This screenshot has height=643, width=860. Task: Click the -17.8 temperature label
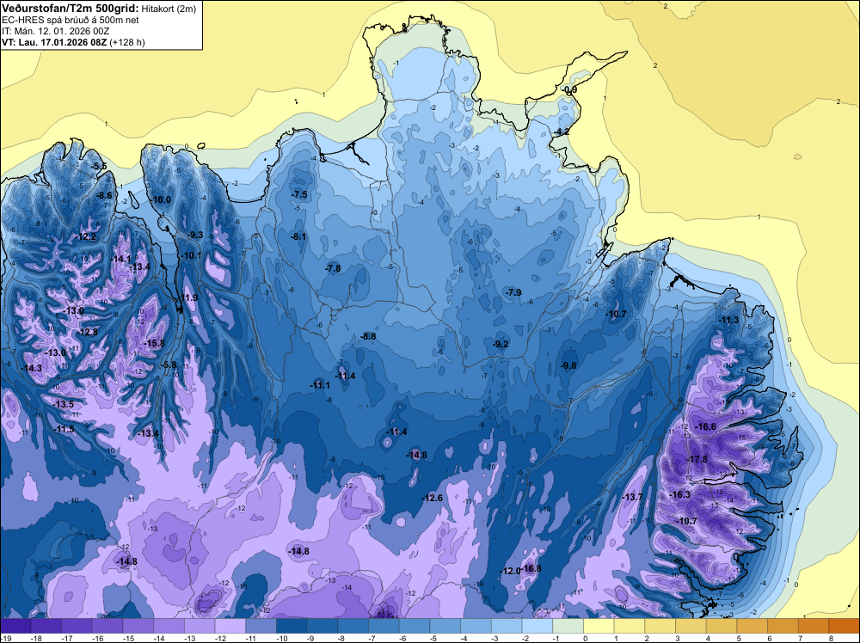click(x=697, y=459)
